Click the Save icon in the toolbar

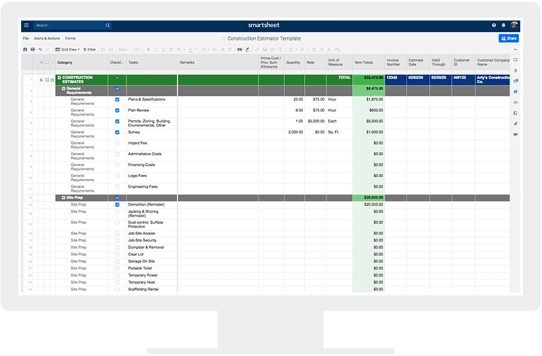point(25,49)
